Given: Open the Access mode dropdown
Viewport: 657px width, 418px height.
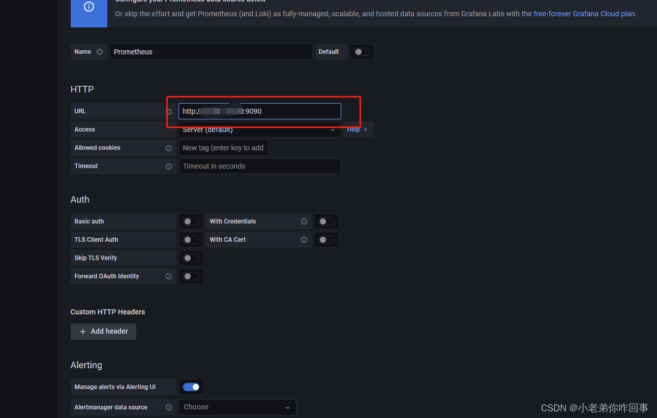Looking at the screenshot, I should pyautogui.click(x=259, y=130).
